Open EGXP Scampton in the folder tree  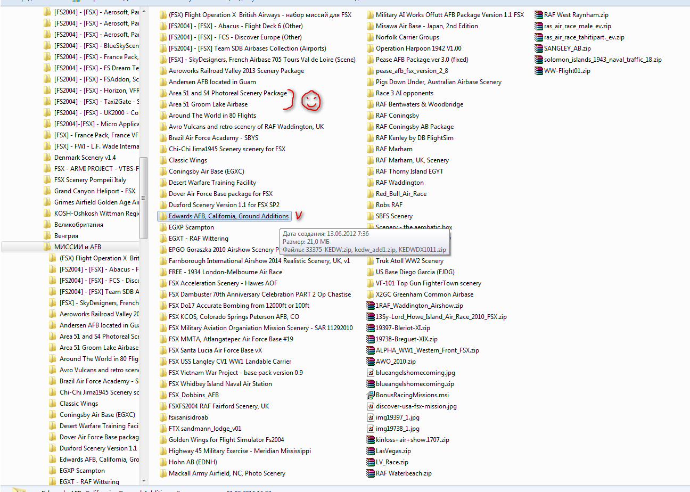(x=82, y=471)
